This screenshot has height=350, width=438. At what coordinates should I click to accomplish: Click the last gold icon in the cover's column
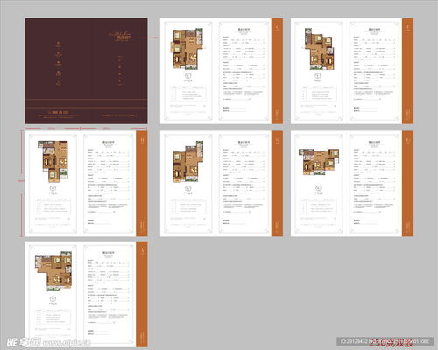tap(59, 82)
